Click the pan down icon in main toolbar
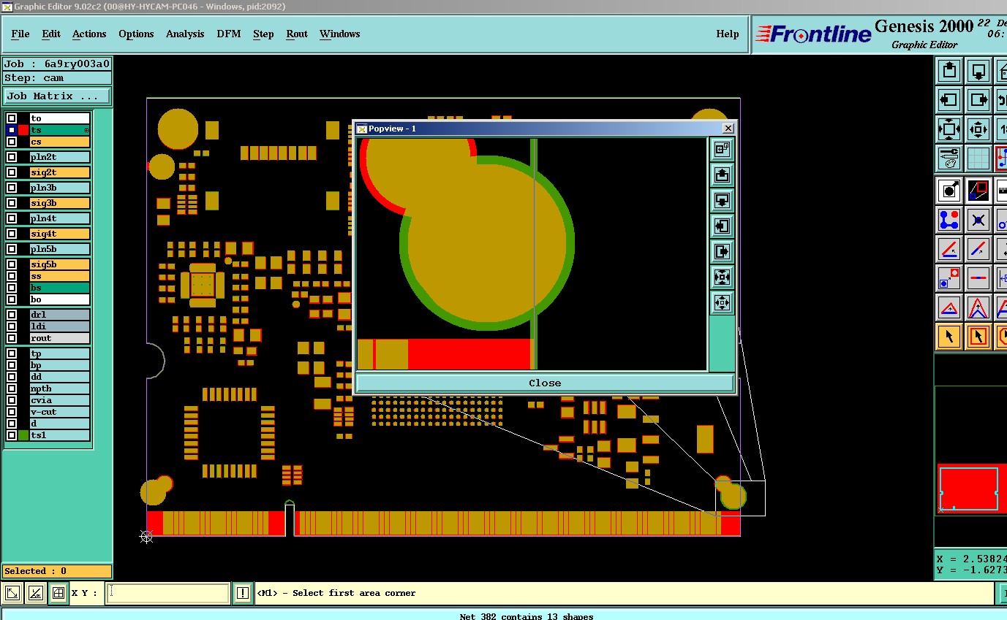The height and width of the screenshot is (620, 1007). coord(978,71)
